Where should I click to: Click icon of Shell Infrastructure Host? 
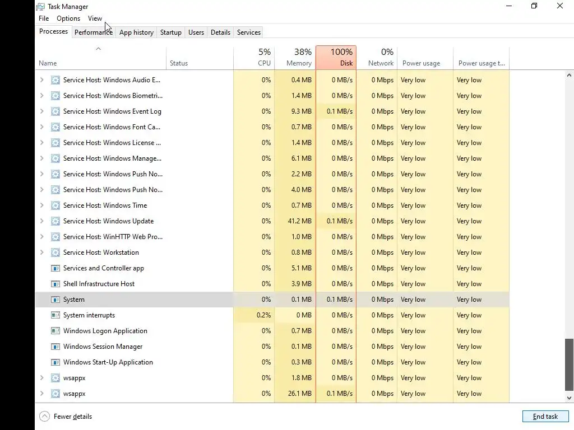[55, 284]
